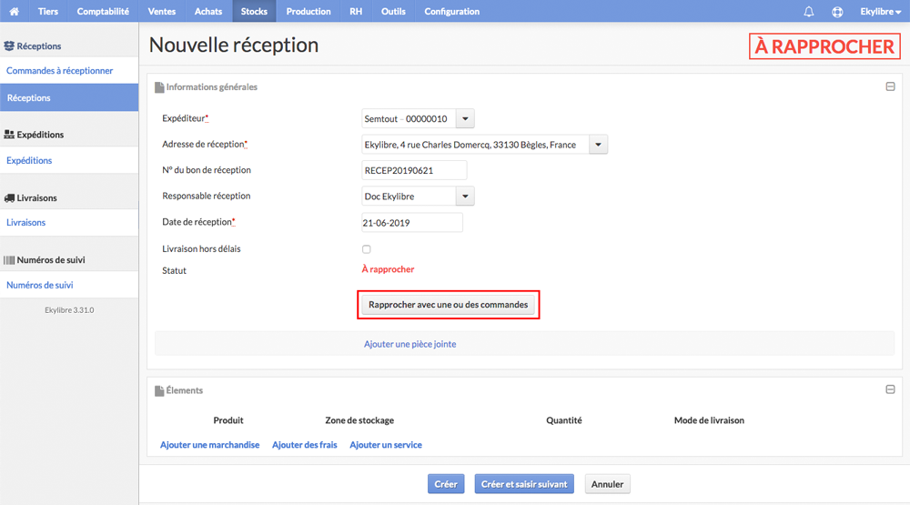Image resolution: width=910 pixels, height=505 pixels.
Task: Open the Outils menu
Action: pos(393,11)
